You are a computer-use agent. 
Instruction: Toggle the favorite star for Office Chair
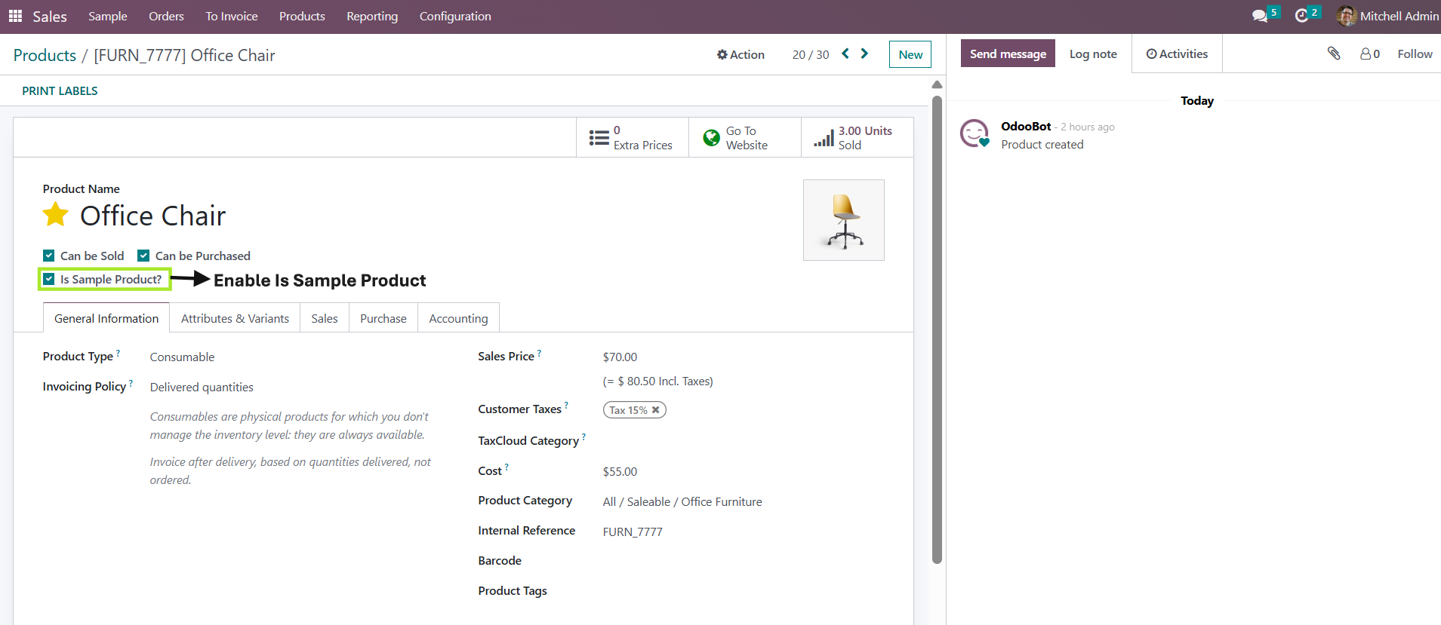56,215
